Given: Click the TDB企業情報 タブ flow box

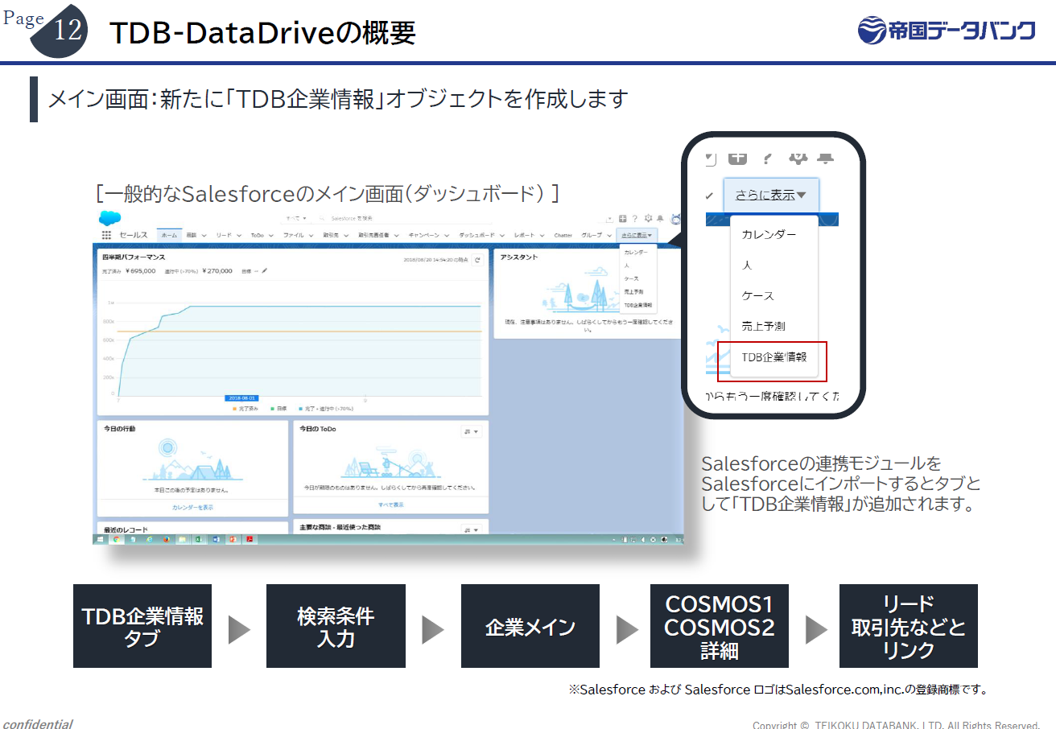Looking at the screenshot, I should [142, 626].
